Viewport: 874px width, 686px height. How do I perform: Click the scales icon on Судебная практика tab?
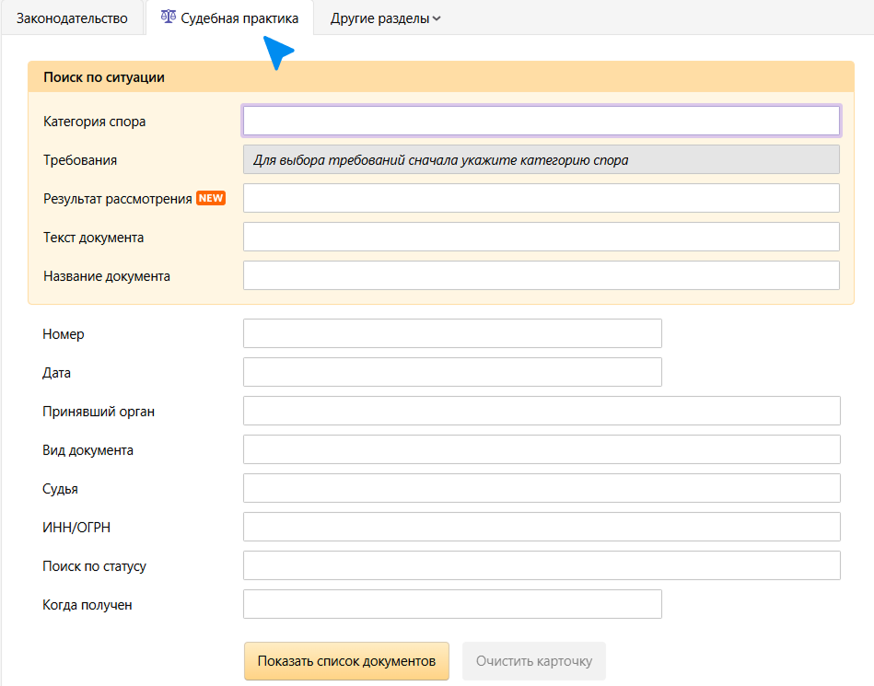coord(168,17)
